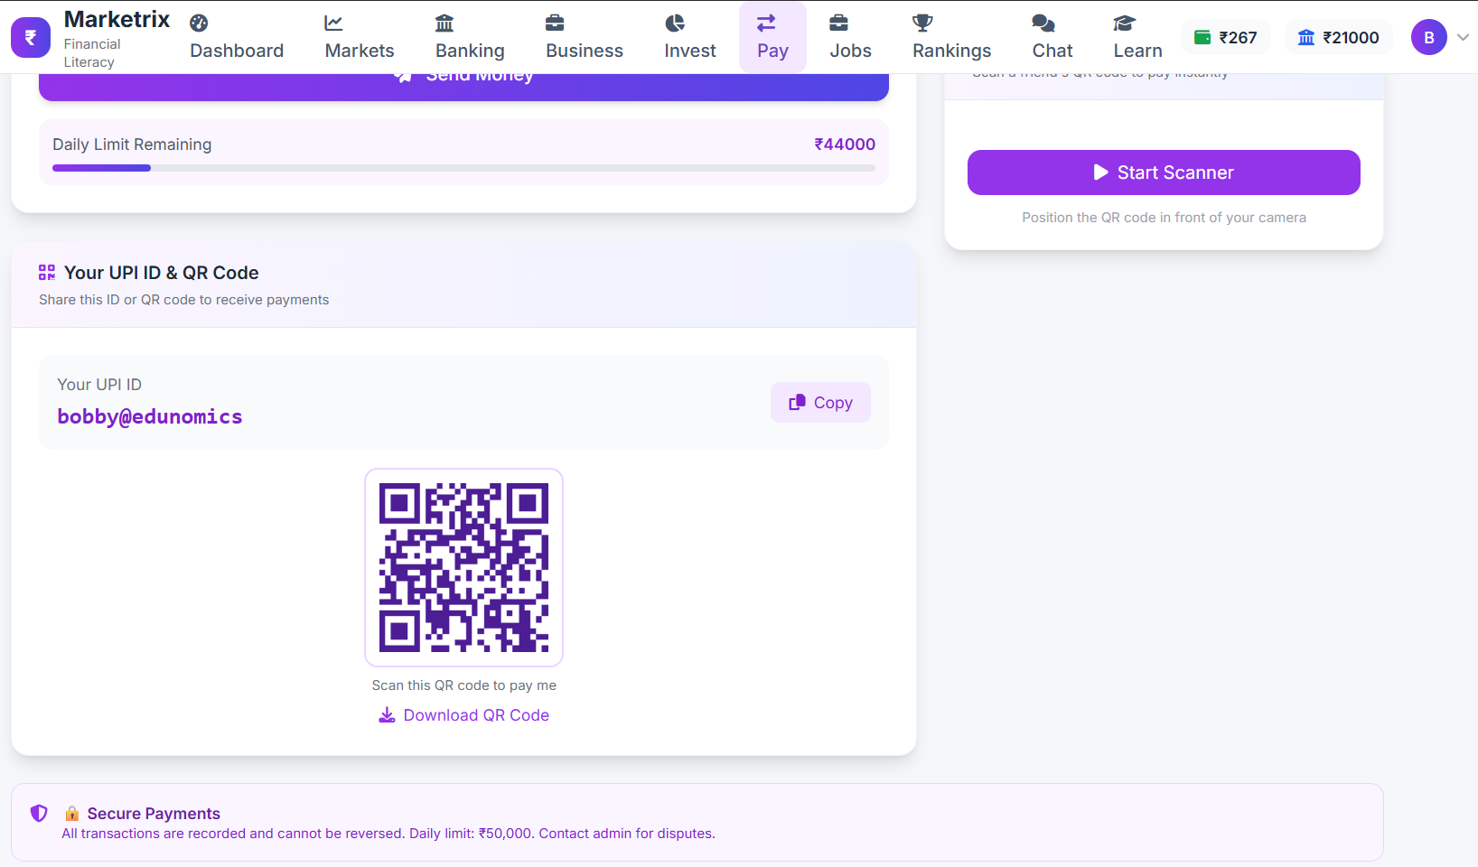Click the Daily Limit Remaining label
1478x867 pixels.
132,144
